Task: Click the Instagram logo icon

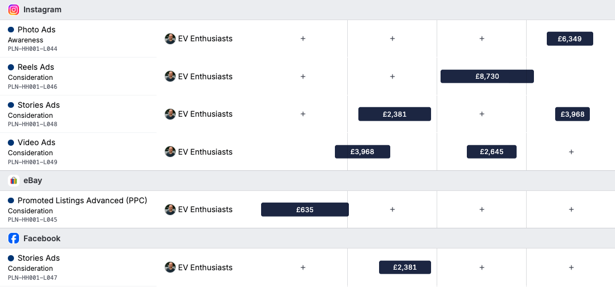Action: click(x=14, y=9)
